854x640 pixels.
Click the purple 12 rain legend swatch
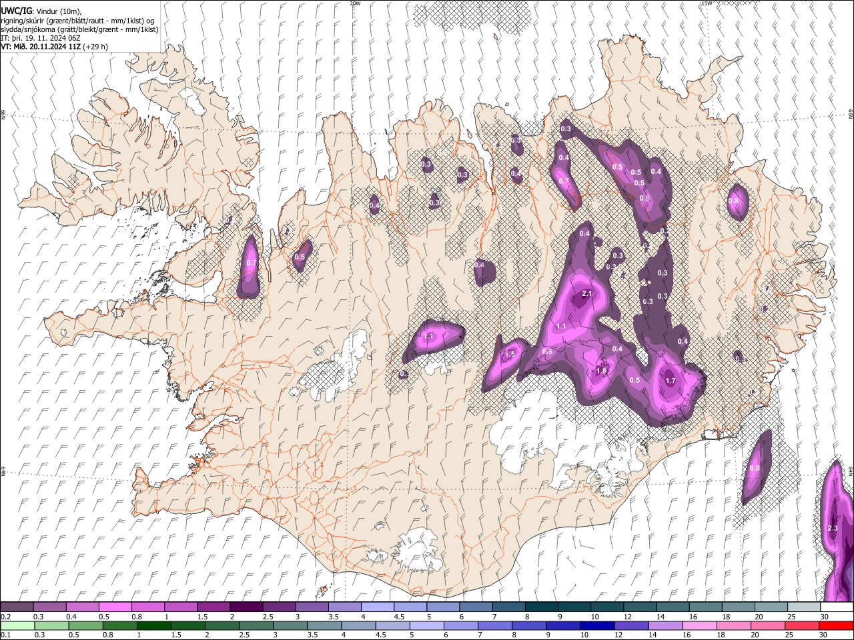coord(631,625)
